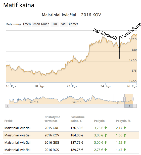Switch chart range to 1m
The height and width of the screenshot is (155, 141).
[x=55, y=24]
